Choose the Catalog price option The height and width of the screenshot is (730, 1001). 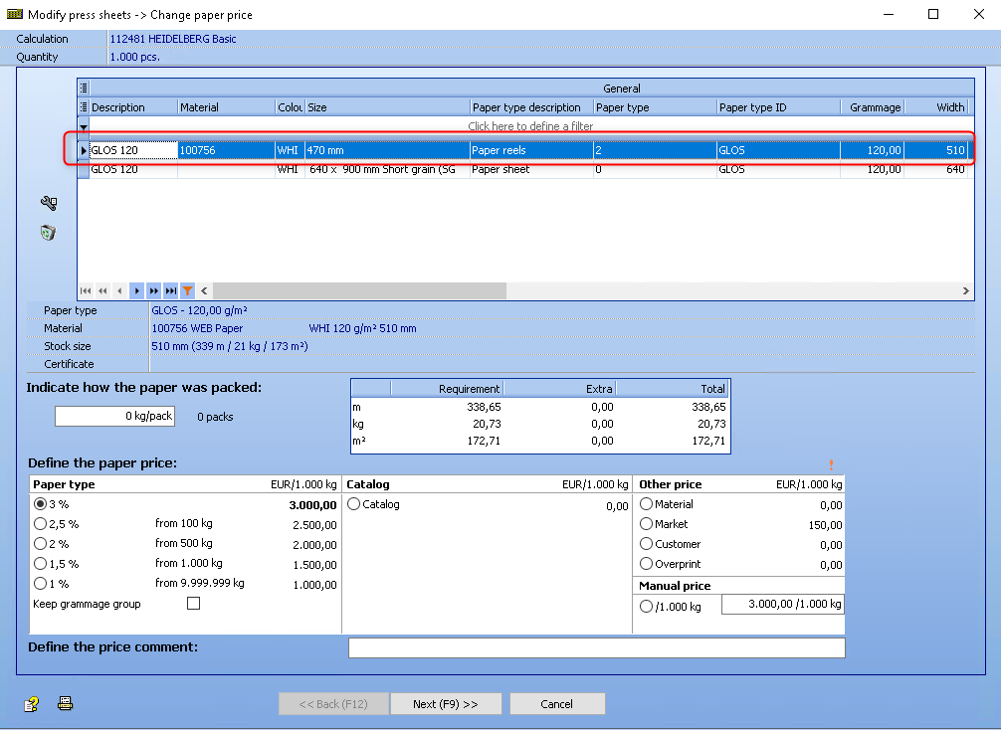(x=353, y=504)
